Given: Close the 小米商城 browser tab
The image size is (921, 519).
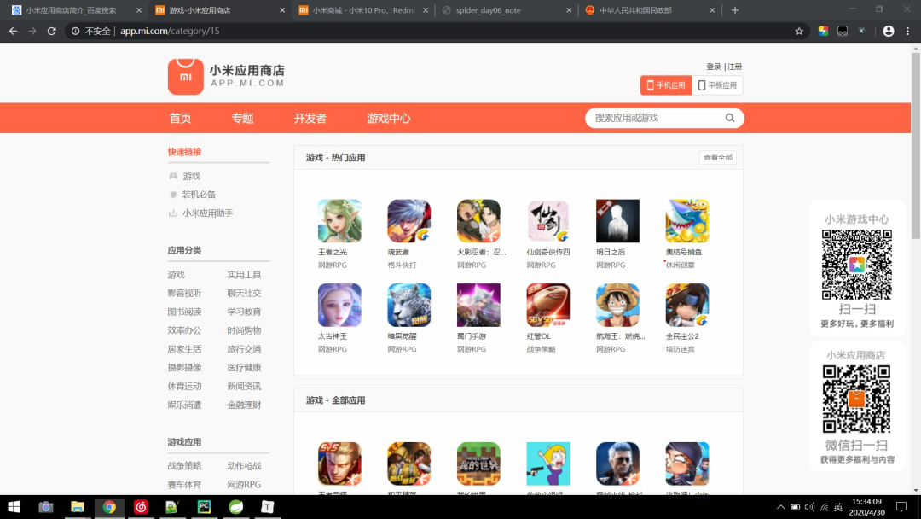Looking at the screenshot, I should click(426, 10).
